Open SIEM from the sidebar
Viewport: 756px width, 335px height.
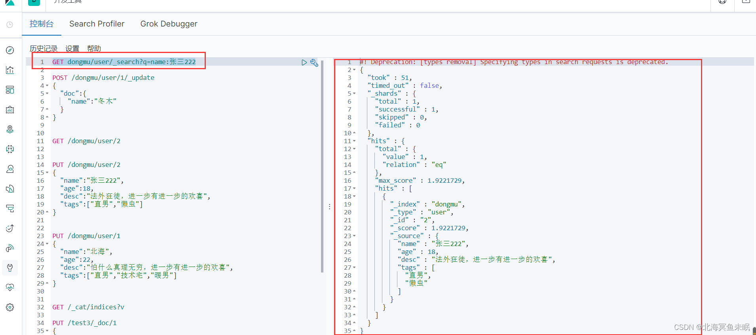(x=10, y=248)
